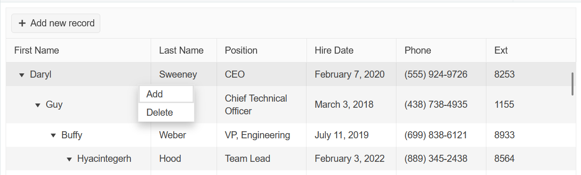Image resolution: width=581 pixels, height=175 pixels.
Task: Collapse the Daryl row
Action: pyautogui.click(x=22, y=75)
